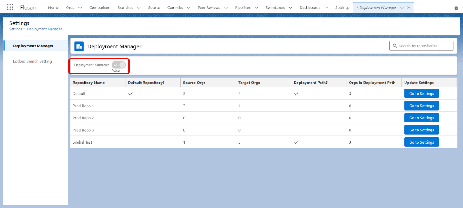Open the Deployment Manager tab dropdown chevron

point(402,8)
